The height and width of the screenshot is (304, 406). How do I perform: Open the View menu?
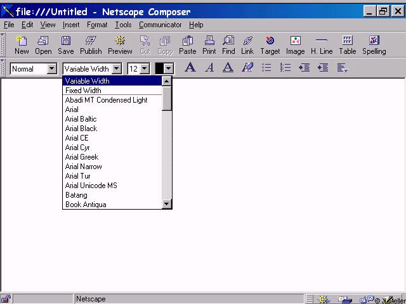pos(48,25)
